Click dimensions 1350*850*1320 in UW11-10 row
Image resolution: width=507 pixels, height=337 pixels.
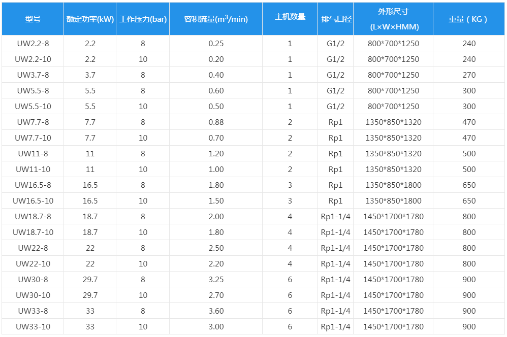point(393,170)
